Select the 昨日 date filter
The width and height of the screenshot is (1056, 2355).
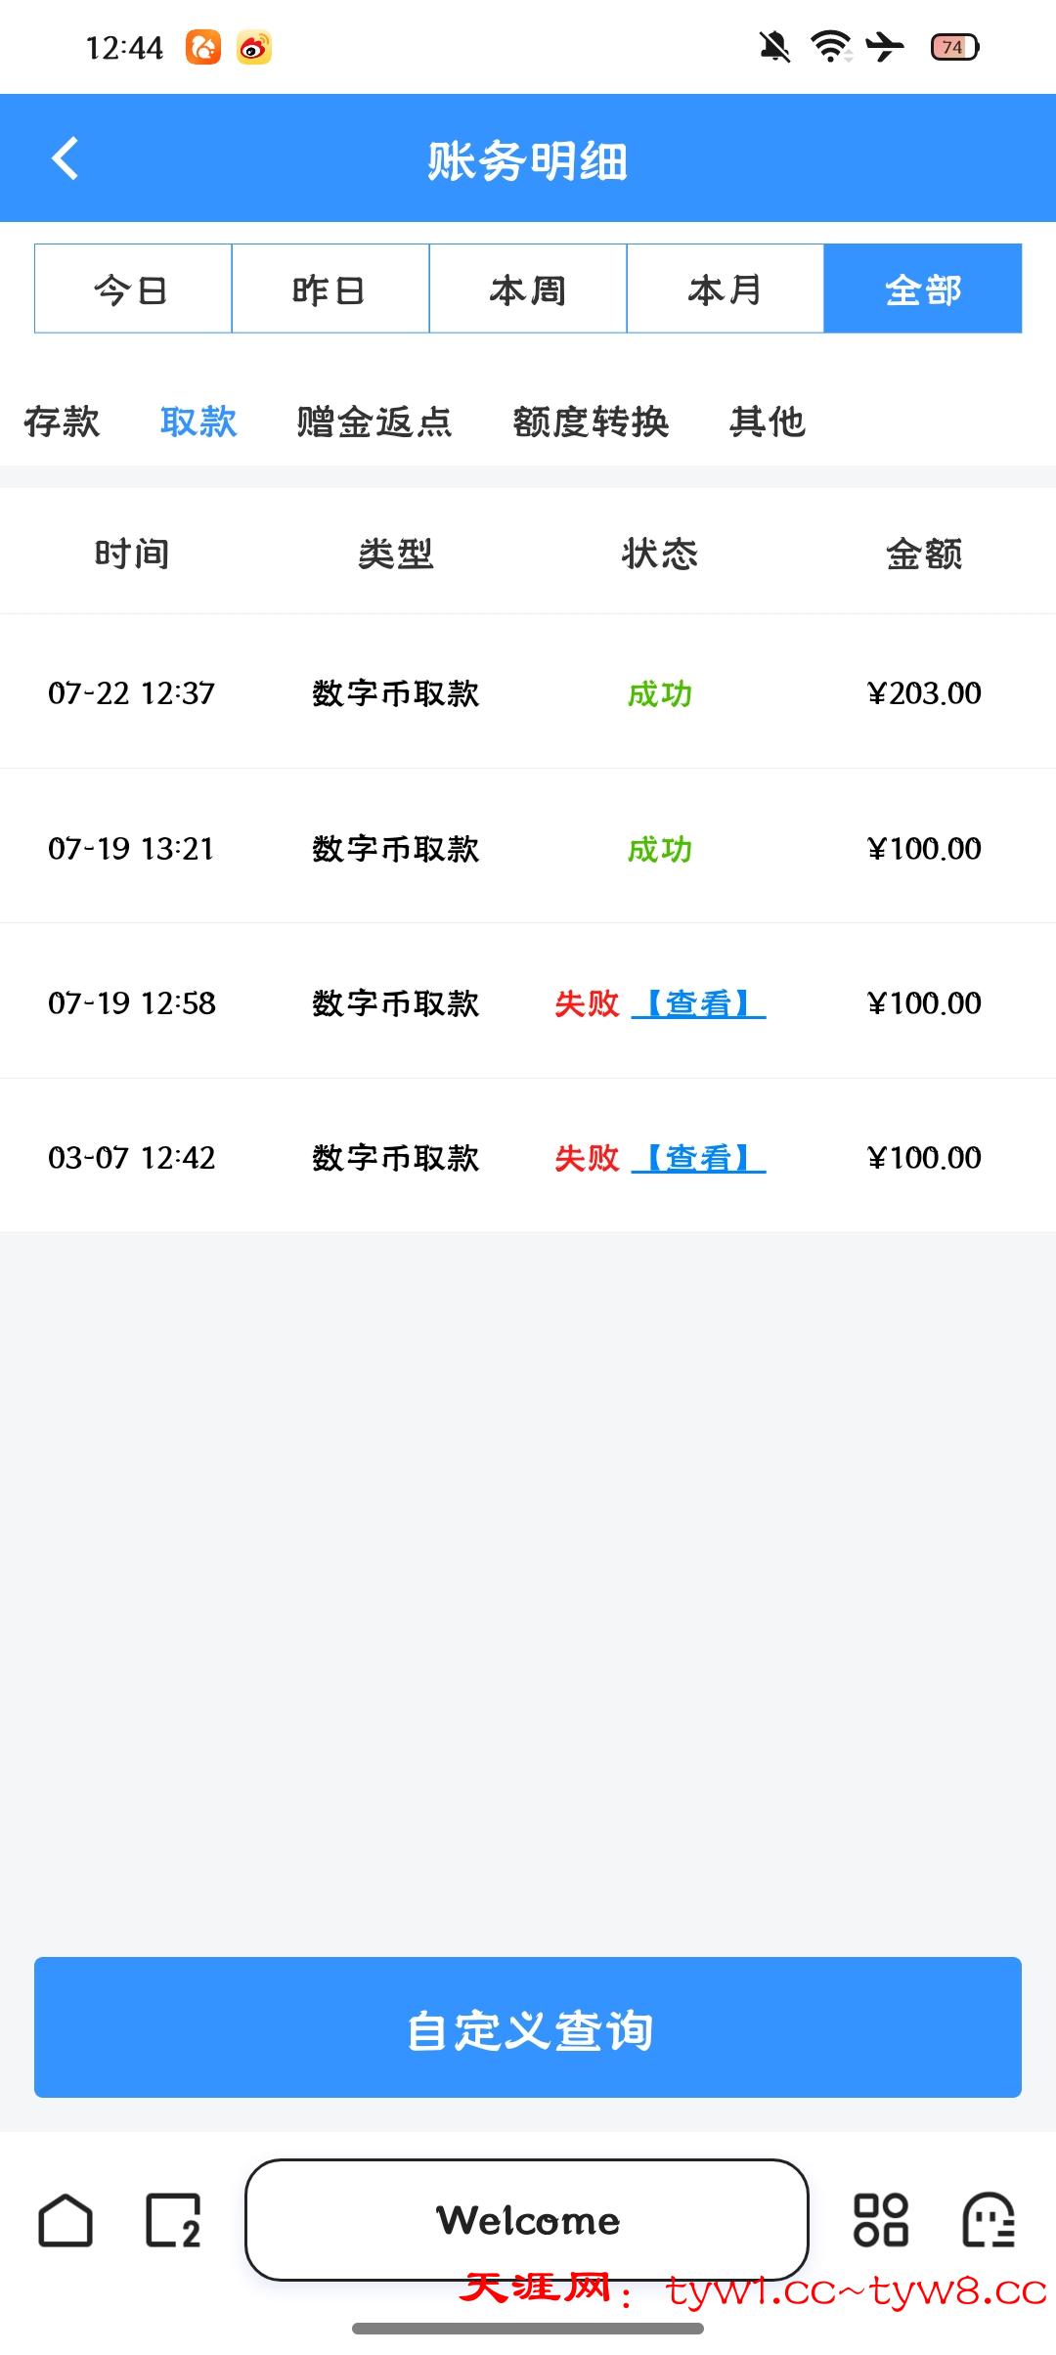[x=330, y=289]
